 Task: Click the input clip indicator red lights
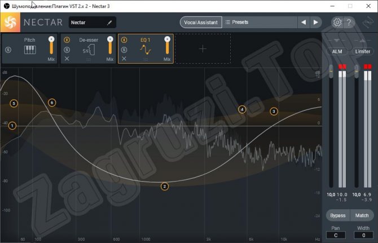tap(342, 67)
